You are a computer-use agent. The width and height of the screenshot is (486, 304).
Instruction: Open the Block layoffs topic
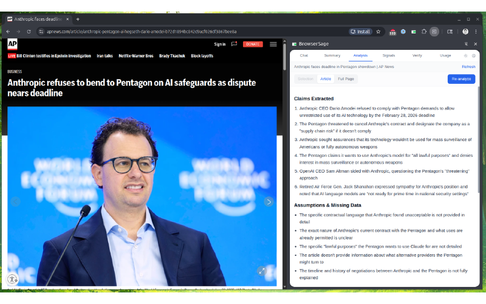tap(202, 56)
